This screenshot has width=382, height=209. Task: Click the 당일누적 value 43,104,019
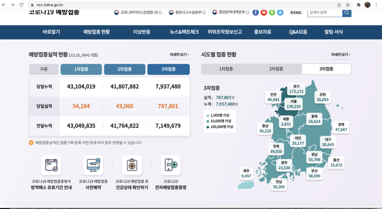[x=81, y=87]
